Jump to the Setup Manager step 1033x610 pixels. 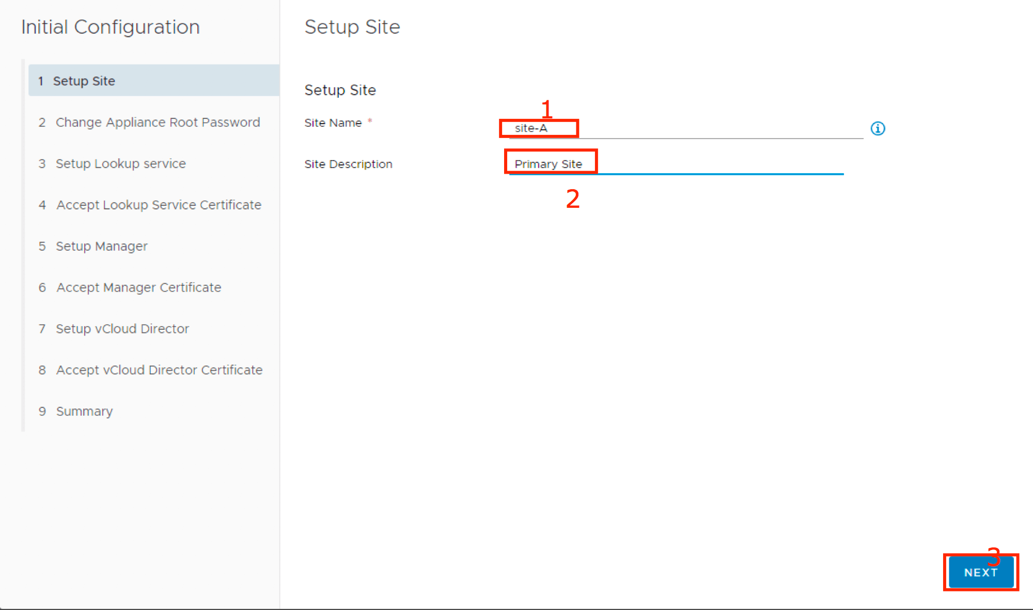tap(101, 247)
